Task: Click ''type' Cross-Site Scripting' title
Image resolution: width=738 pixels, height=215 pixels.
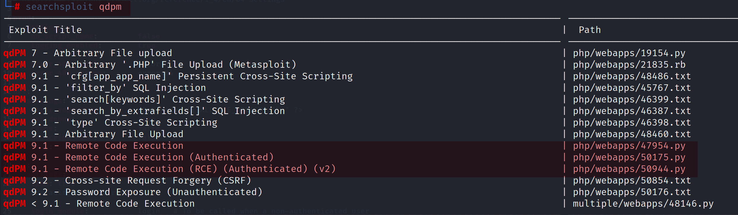Action: tap(141, 123)
